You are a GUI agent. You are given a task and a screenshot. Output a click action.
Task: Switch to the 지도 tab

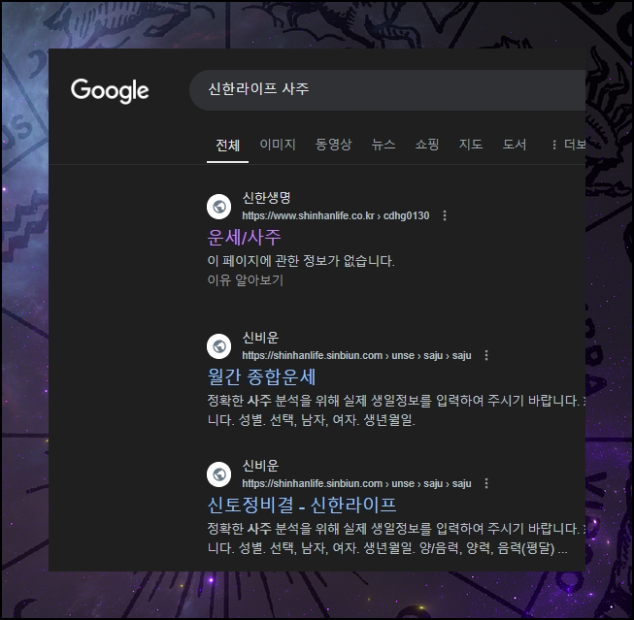(471, 145)
